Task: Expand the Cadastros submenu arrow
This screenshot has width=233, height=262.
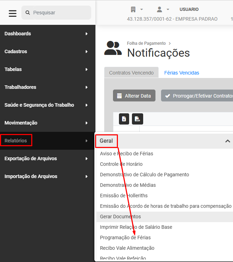Action: (x=86, y=52)
